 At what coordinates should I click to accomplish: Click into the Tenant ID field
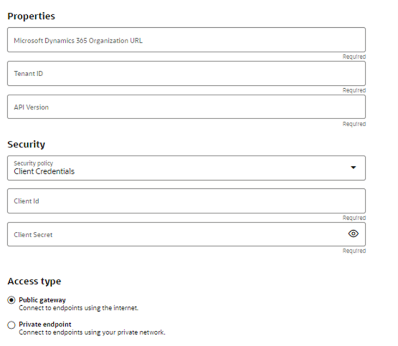186,73
